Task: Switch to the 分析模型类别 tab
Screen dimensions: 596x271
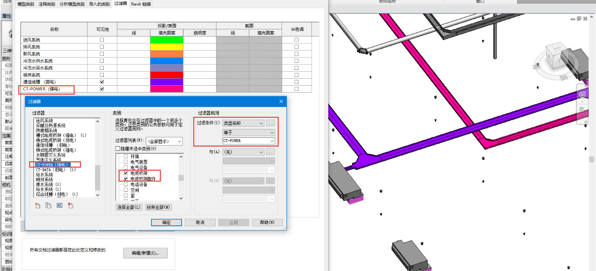Action: pyautogui.click(x=72, y=4)
